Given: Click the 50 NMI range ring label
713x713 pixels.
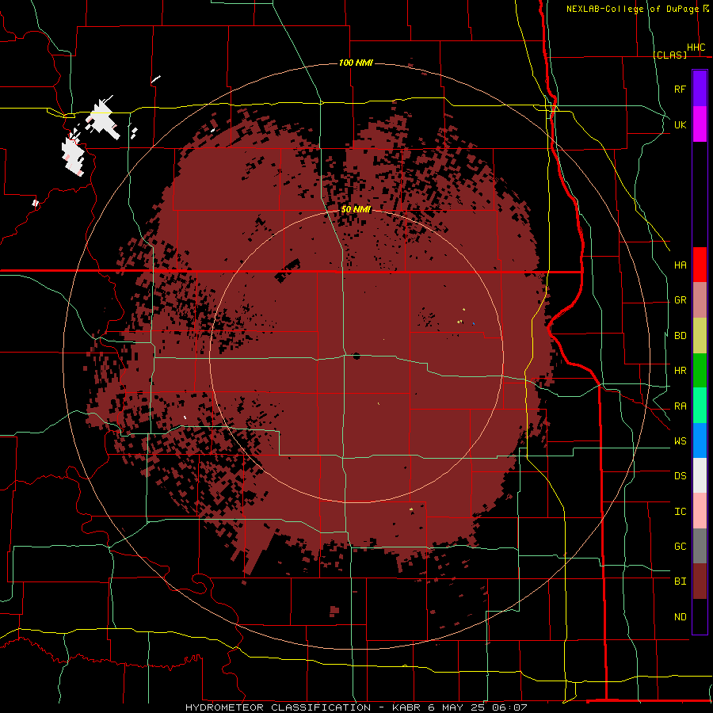Looking at the screenshot, I should [x=356, y=209].
